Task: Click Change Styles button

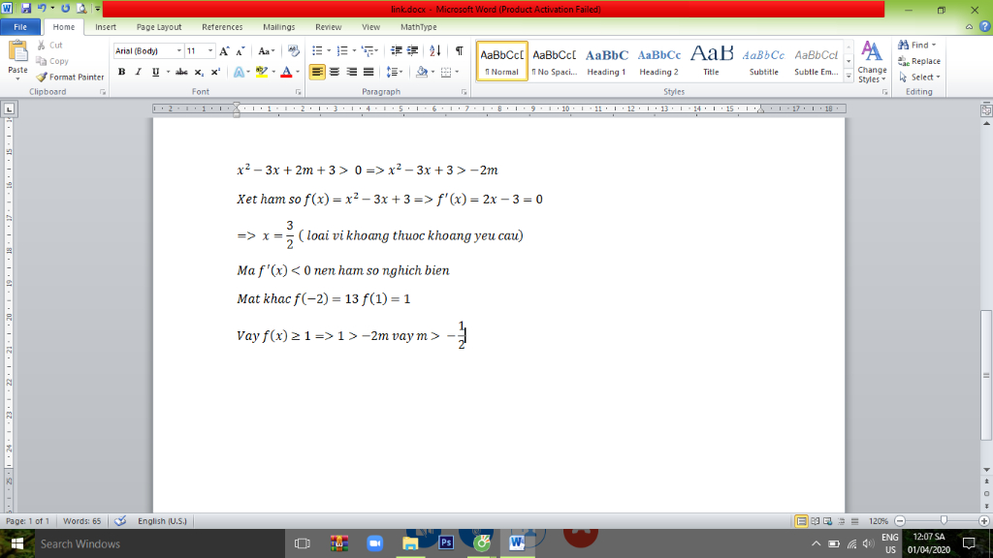Action: click(872, 62)
